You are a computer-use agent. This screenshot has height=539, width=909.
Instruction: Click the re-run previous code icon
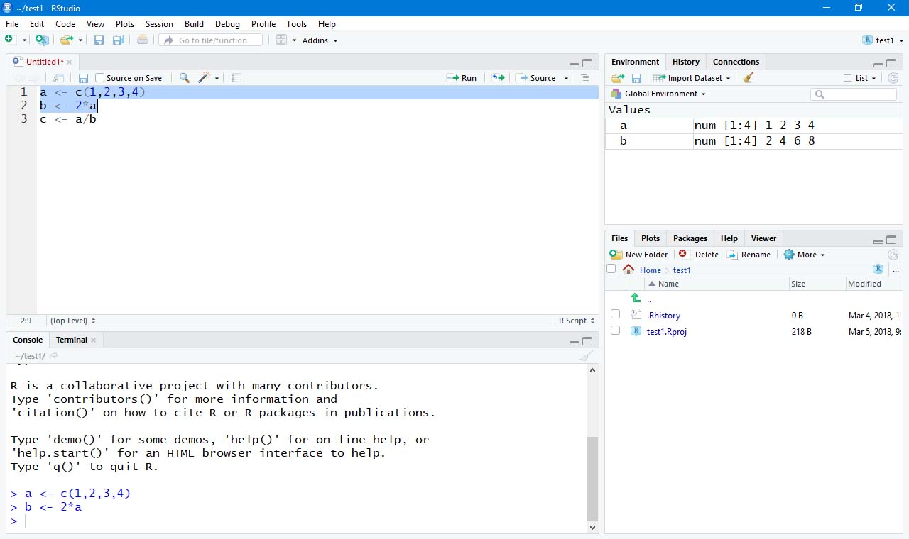tap(499, 78)
